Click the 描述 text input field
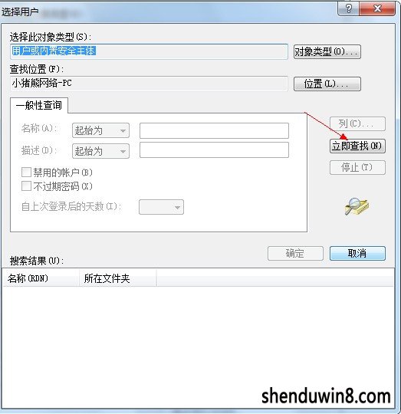The height and width of the screenshot is (414, 401). point(214,150)
